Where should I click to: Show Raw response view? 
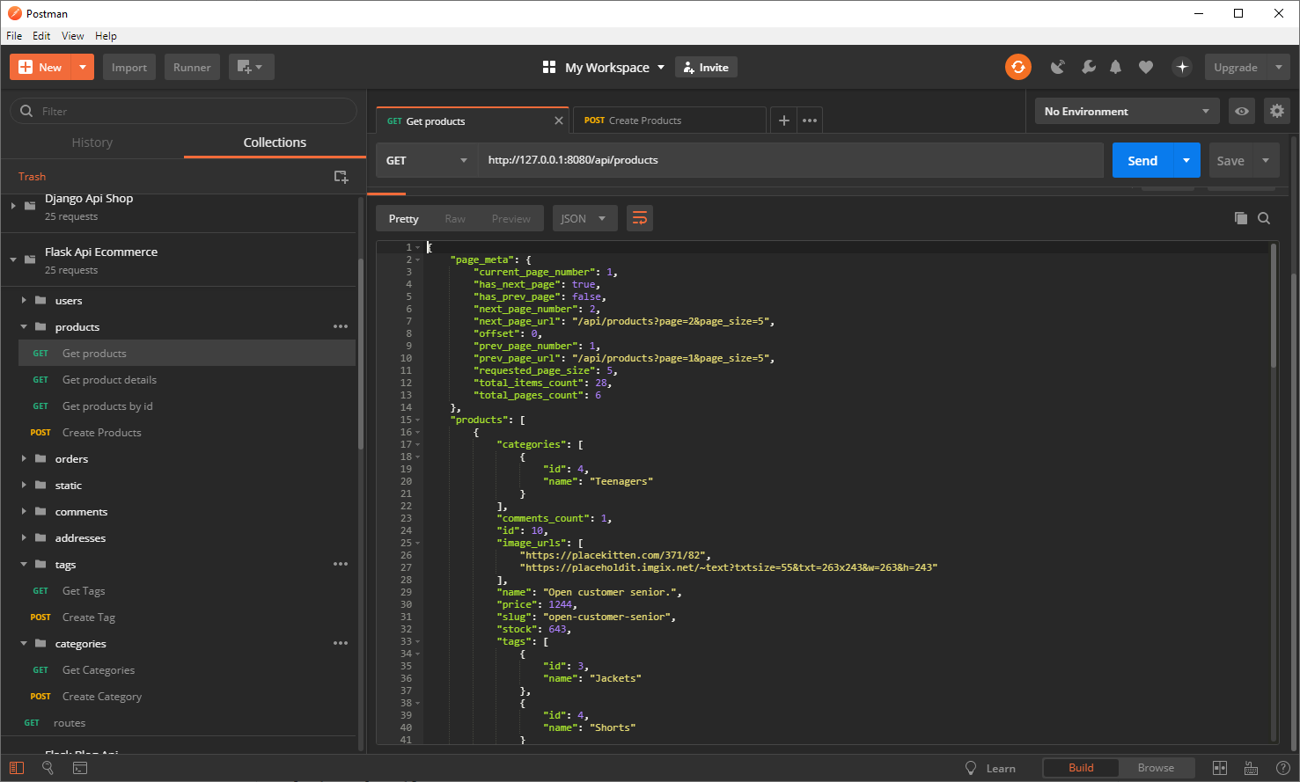click(x=455, y=218)
